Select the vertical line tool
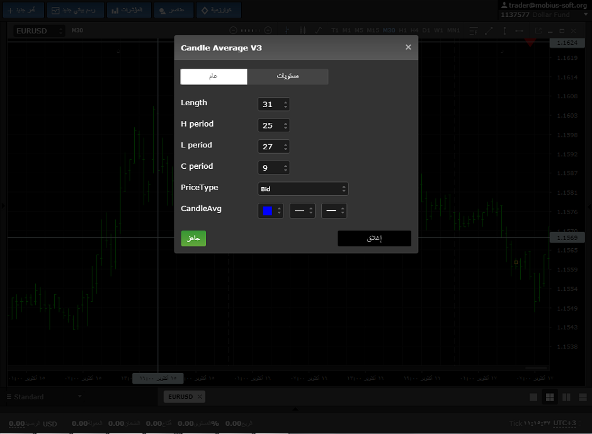This screenshot has width=592, height=434. (504, 31)
